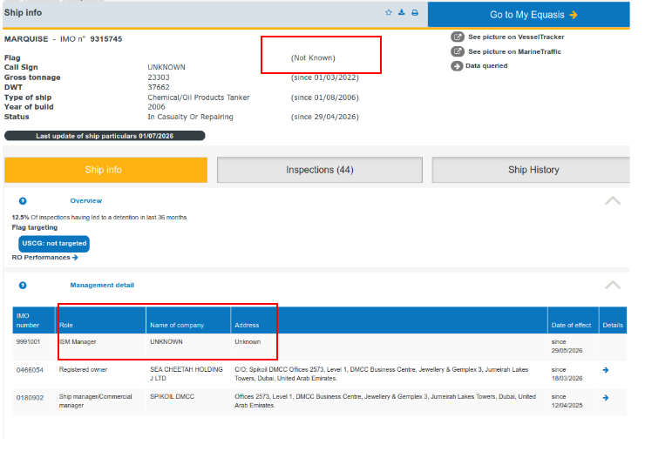Open details arrow for SPIKOIL DMCC row
Image resolution: width=645 pixels, height=458 pixels.
coord(606,398)
